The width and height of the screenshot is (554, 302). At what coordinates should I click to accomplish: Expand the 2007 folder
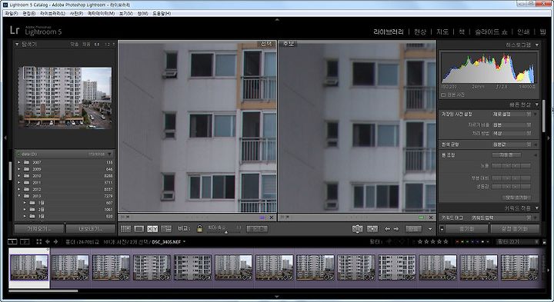[x=19, y=162]
